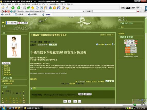147x110 pixels.
Task: Open the dropdown next to forward arrow
Action: pyautogui.click(x=22, y=8)
